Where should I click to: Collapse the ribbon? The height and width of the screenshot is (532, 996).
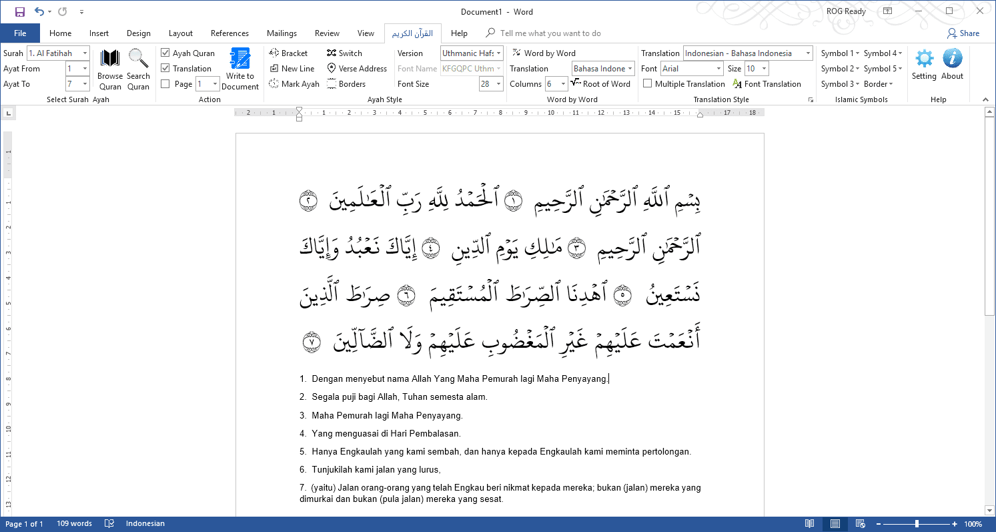coord(986,99)
